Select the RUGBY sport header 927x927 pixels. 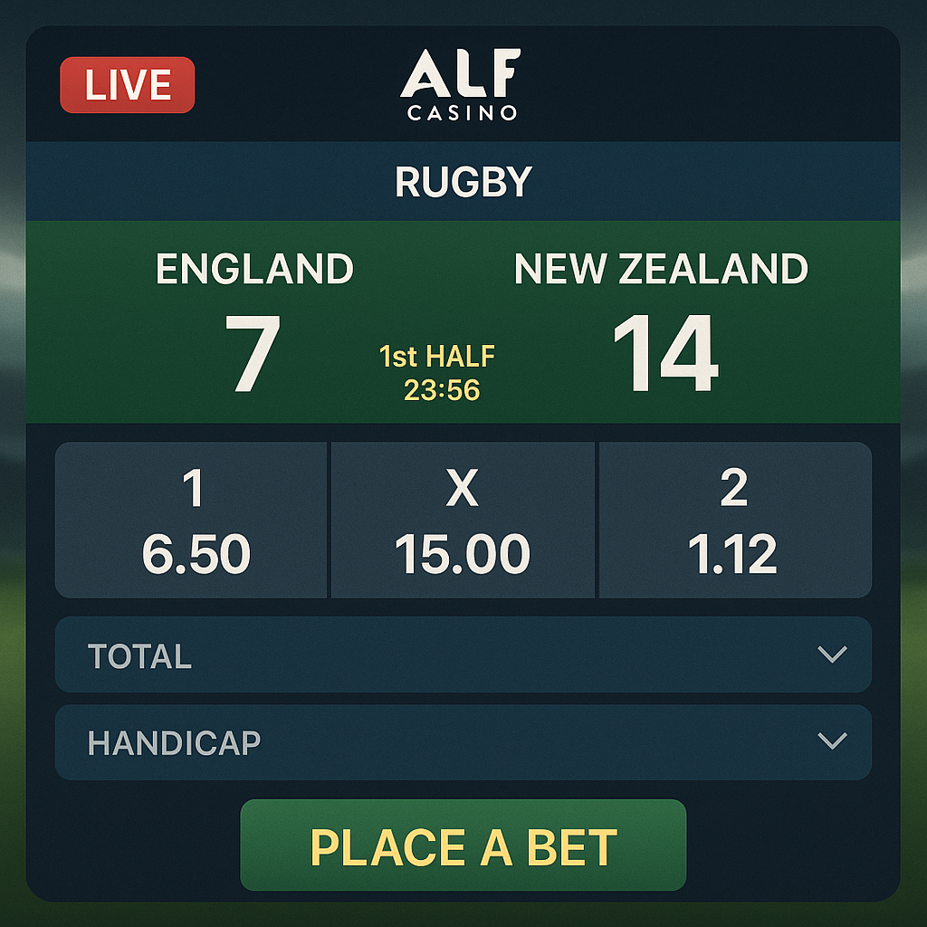[x=463, y=181]
